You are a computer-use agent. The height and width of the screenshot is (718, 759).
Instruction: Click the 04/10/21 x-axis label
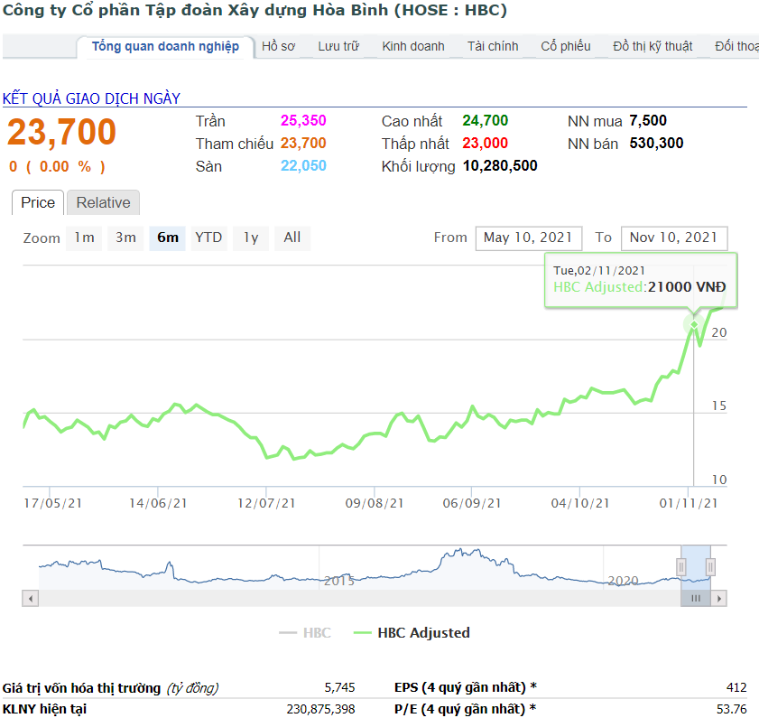[x=580, y=503]
